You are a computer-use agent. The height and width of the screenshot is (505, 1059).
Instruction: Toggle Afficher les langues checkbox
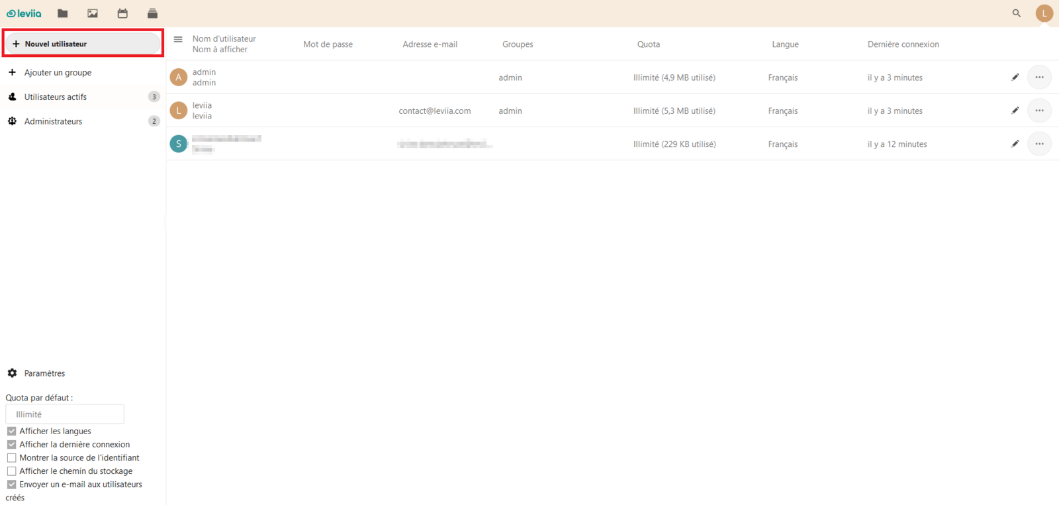click(x=11, y=431)
